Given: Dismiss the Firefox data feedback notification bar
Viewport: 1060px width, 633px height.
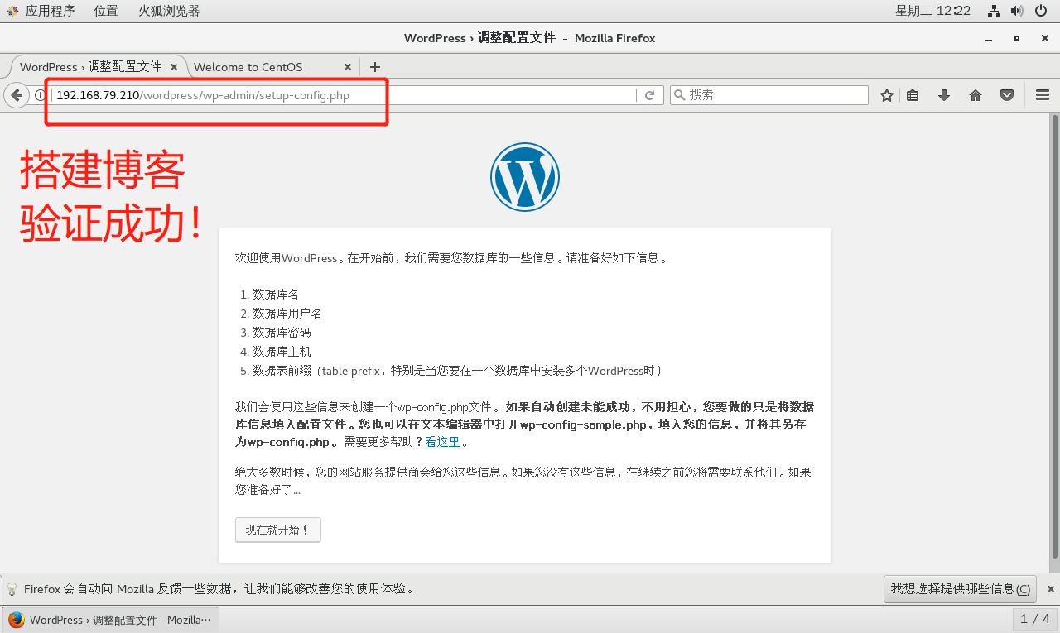Looking at the screenshot, I should pyautogui.click(x=1049, y=588).
